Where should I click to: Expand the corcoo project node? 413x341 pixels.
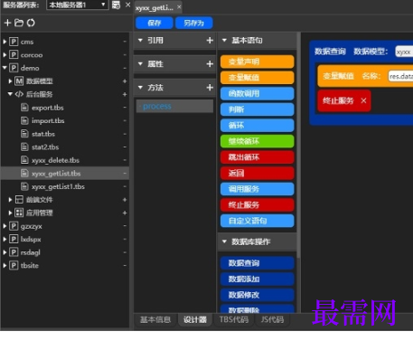5,55
